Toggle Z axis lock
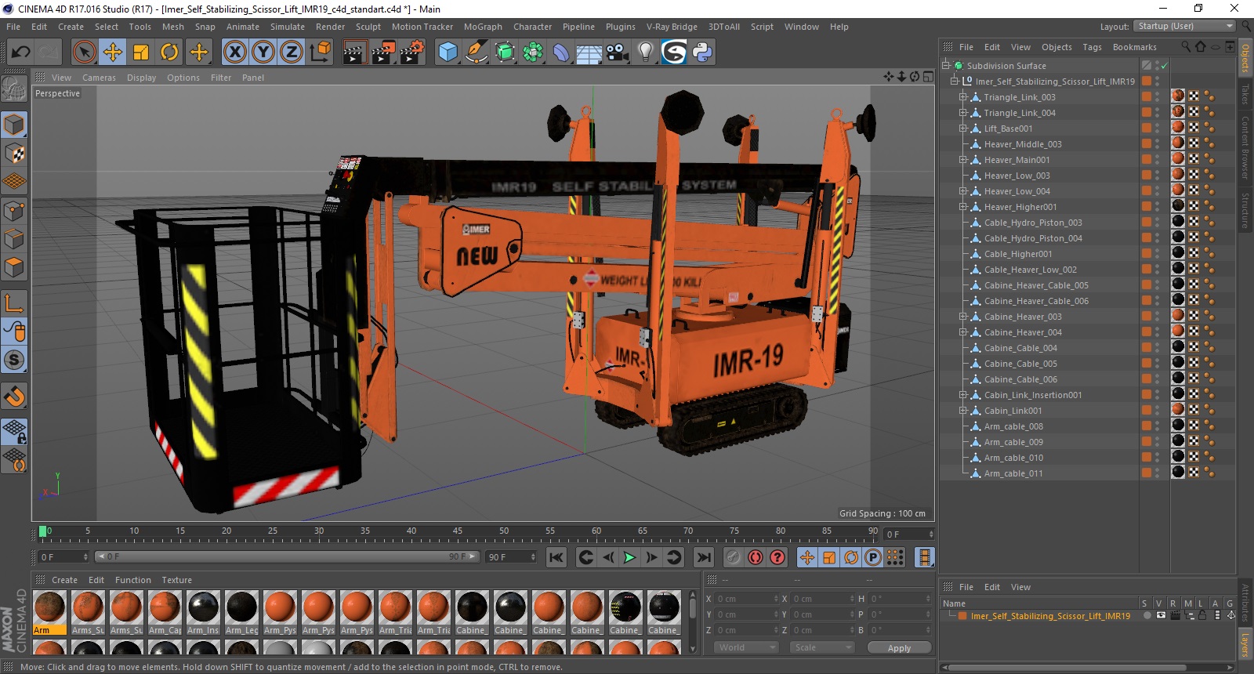The height and width of the screenshot is (674, 1254). 292,53
